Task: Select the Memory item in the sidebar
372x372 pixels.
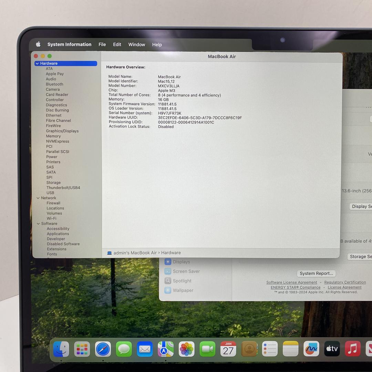Action: pyautogui.click(x=53, y=136)
